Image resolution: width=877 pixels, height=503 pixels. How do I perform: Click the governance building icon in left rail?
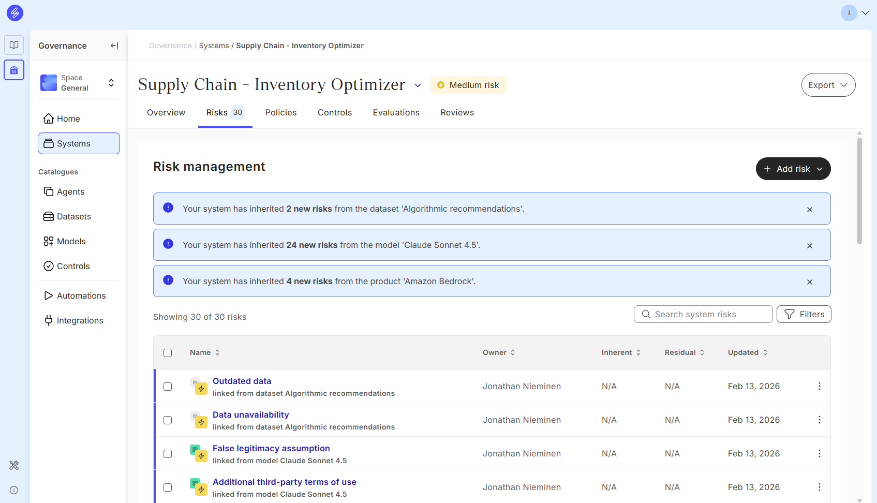pos(14,70)
